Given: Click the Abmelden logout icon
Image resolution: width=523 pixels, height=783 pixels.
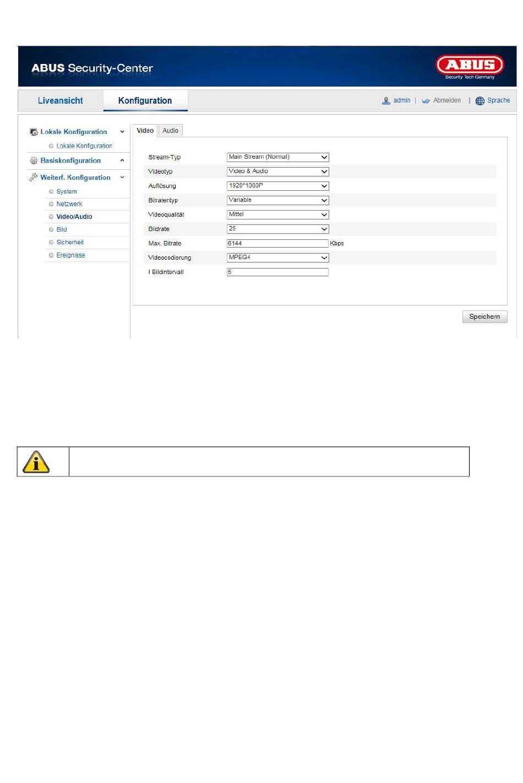Looking at the screenshot, I should (426, 101).
